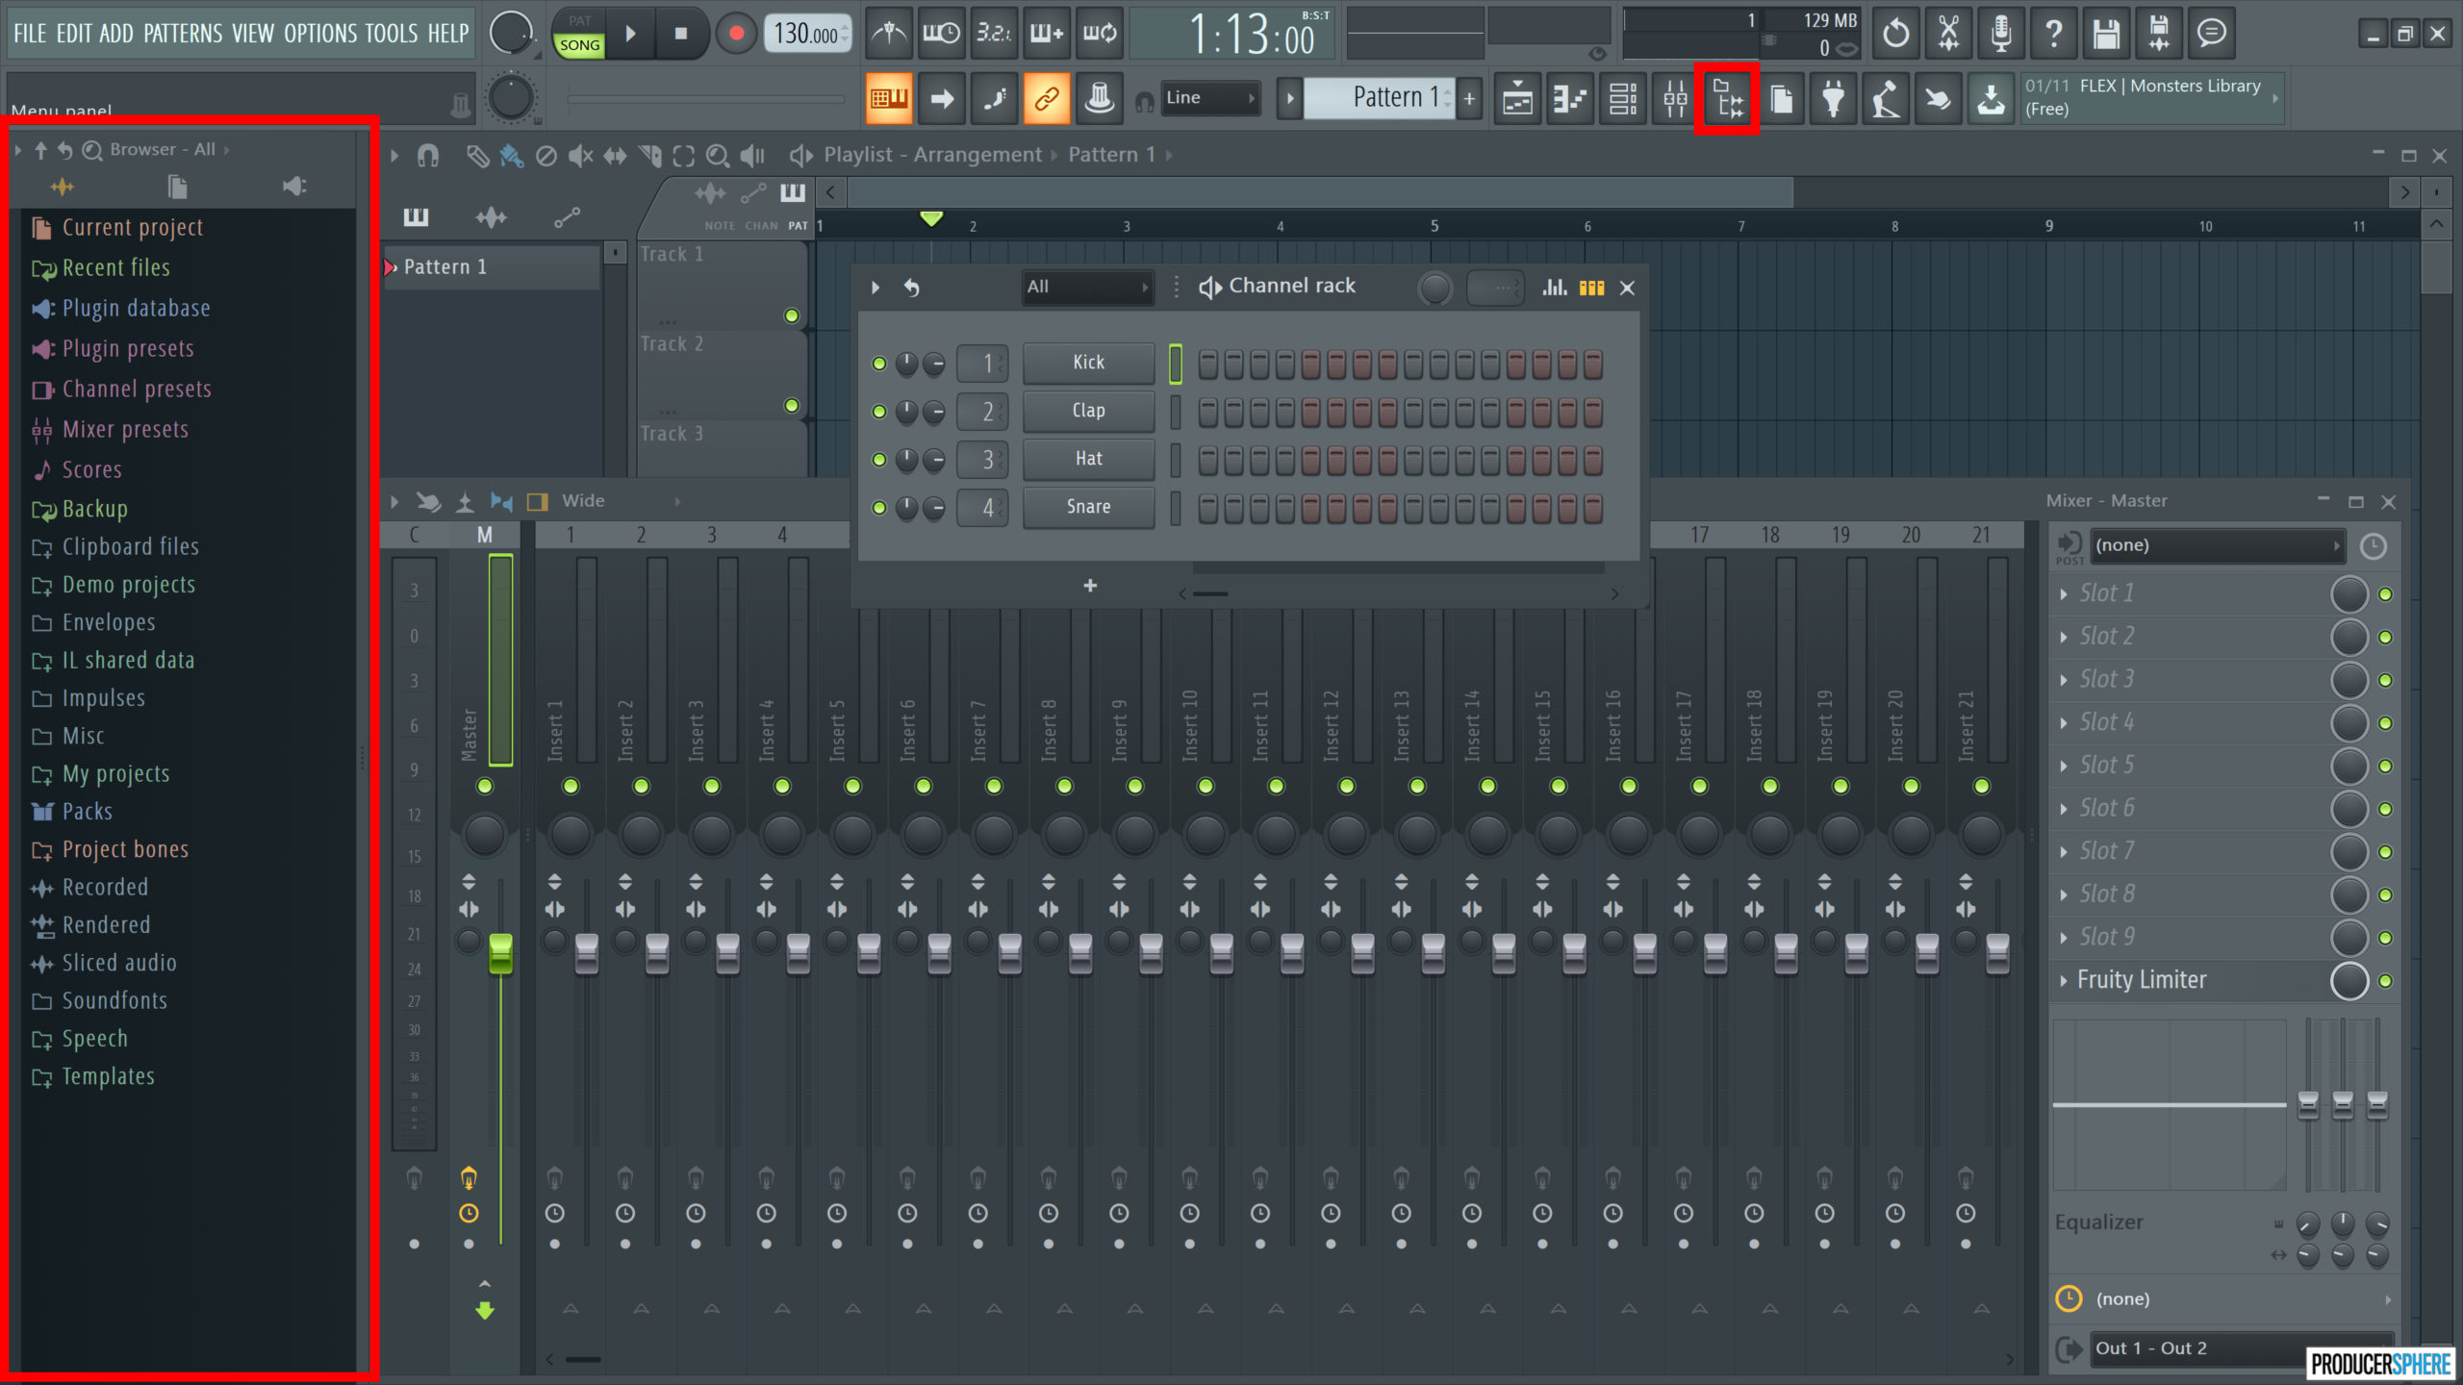The width and height of the screenshot is (2463, 1385).
Task: Click the Fruity Limiter plugin slot
Action: [2140, 979]
